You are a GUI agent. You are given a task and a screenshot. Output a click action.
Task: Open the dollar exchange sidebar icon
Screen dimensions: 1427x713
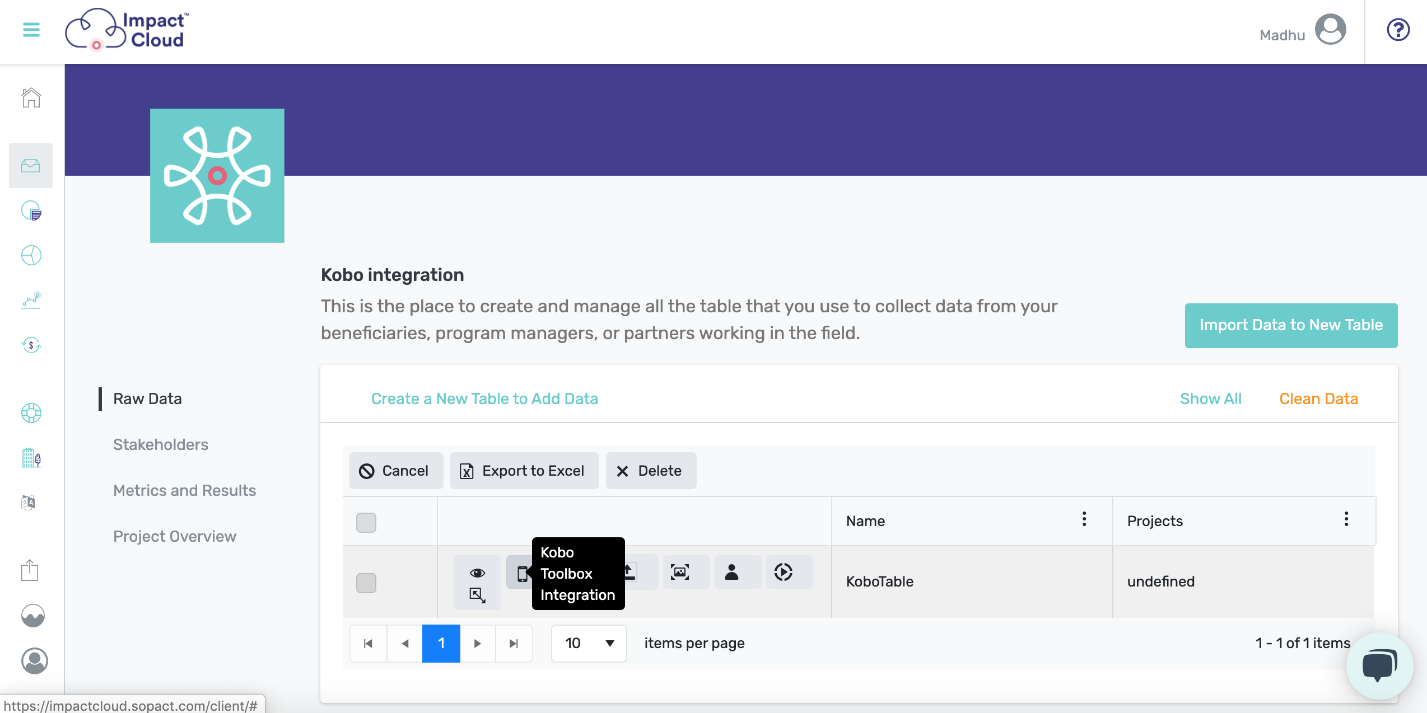click(31, 345)
